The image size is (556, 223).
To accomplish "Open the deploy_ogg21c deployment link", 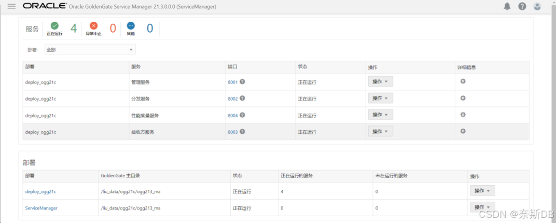I will pos(40,191).
